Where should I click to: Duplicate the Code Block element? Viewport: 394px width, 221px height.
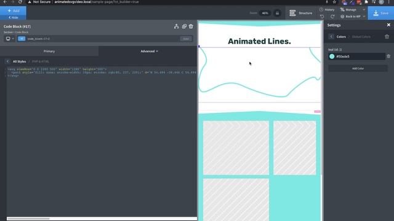(184, 26)
